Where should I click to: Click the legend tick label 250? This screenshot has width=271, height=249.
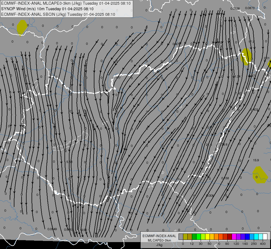254,244
